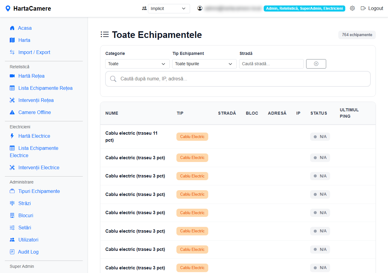Viewport: 388px width, 273px height.
Task: Click the HartaCamere brand title
Action: (32, 8)
